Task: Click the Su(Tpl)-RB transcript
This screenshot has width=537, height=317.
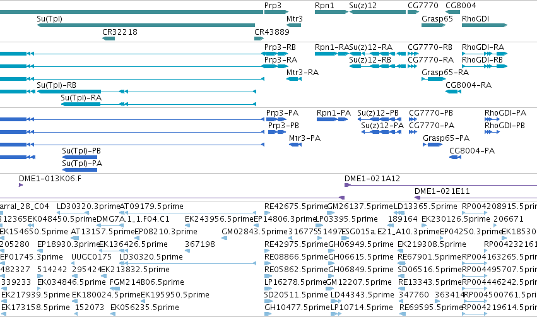Action: tap(146, 92)
